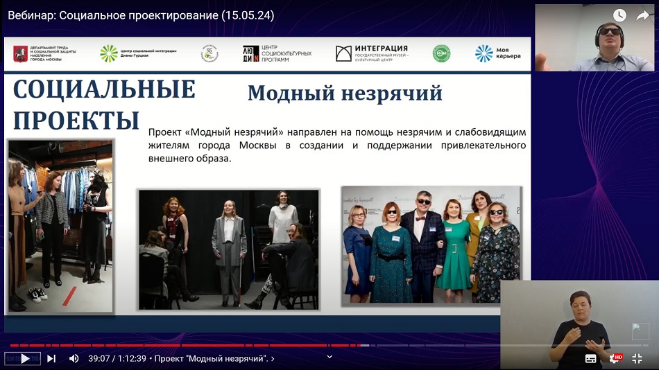Click the speaker's webcam feed at top right
The width and height of the screenshot is (659, 370).
click(594, 38)
